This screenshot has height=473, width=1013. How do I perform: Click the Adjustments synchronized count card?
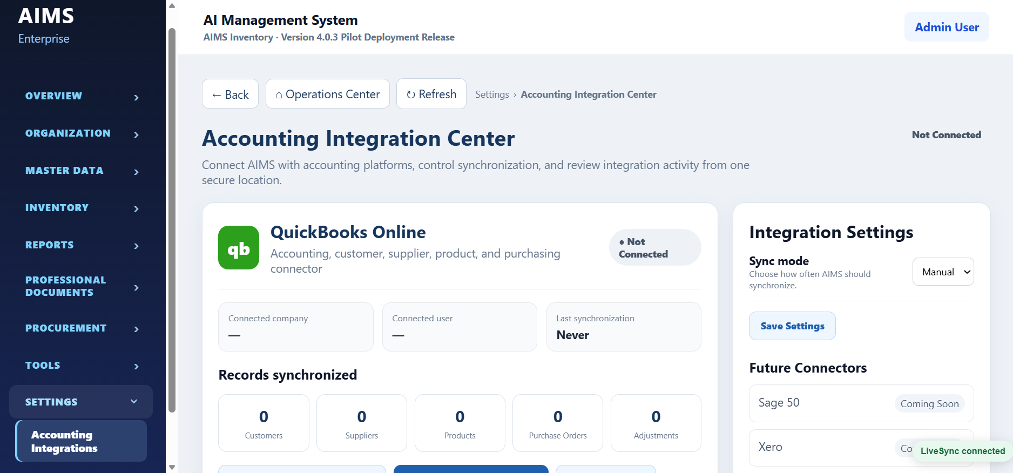[x=656, y=423]
